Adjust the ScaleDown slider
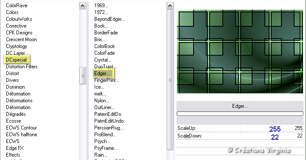The width and height of the screenshot is (306, 160). (x=240, y=136)
